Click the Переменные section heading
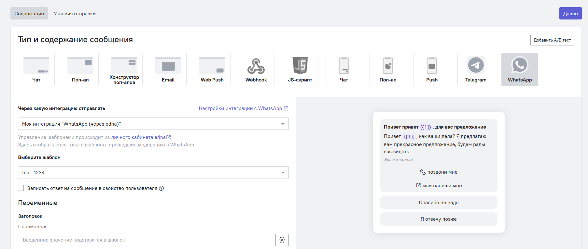Screen dimensions: 588x249 click(x=38, y=203)
